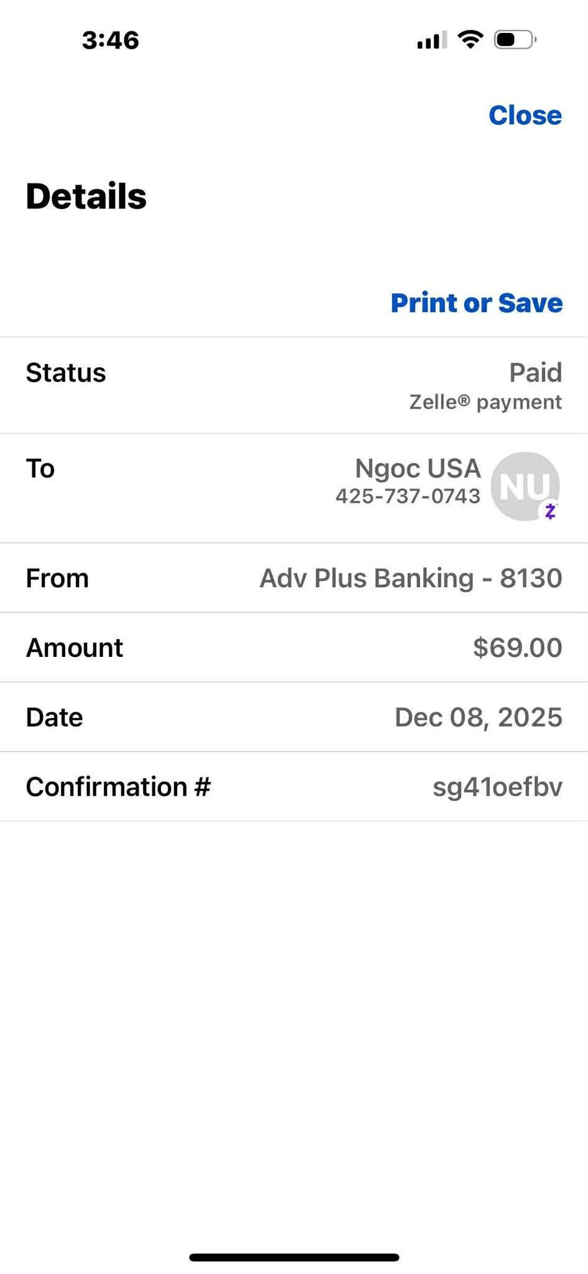Screen dimensions: 588x1274
Task: Tap recipient name Ngoc USA
Action: click(418, 468)
